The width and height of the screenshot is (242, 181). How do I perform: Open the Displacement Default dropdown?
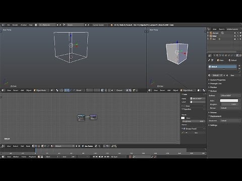click(230, 121)
